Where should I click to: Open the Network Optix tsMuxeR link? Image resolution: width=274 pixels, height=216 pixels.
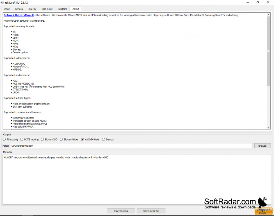coord(19,15)
